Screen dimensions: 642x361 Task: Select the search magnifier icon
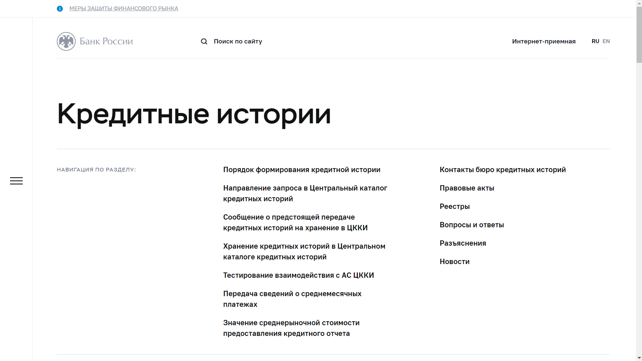pyautogui.click(x=204, y=41)
